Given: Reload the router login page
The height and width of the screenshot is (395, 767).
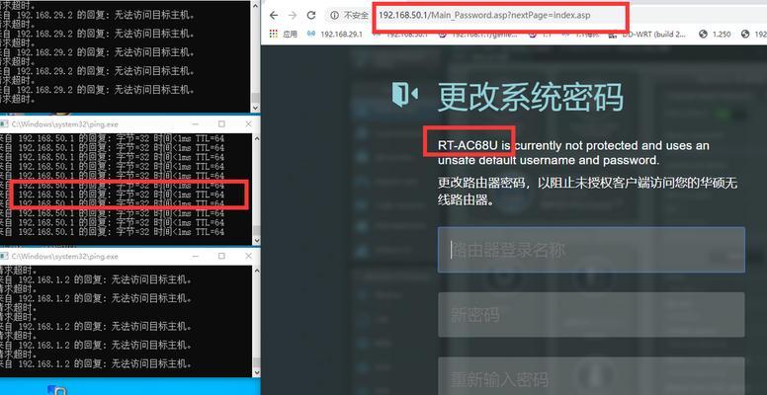Looking at the screenshot, I should click(311, 15).
